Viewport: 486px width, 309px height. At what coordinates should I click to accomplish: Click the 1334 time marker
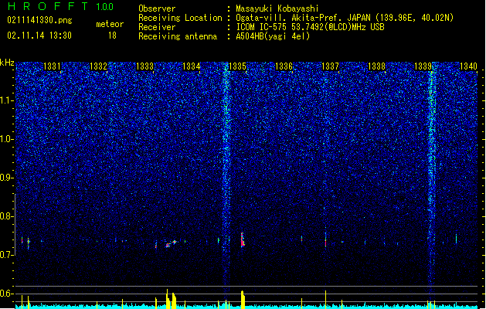[192, 66]
